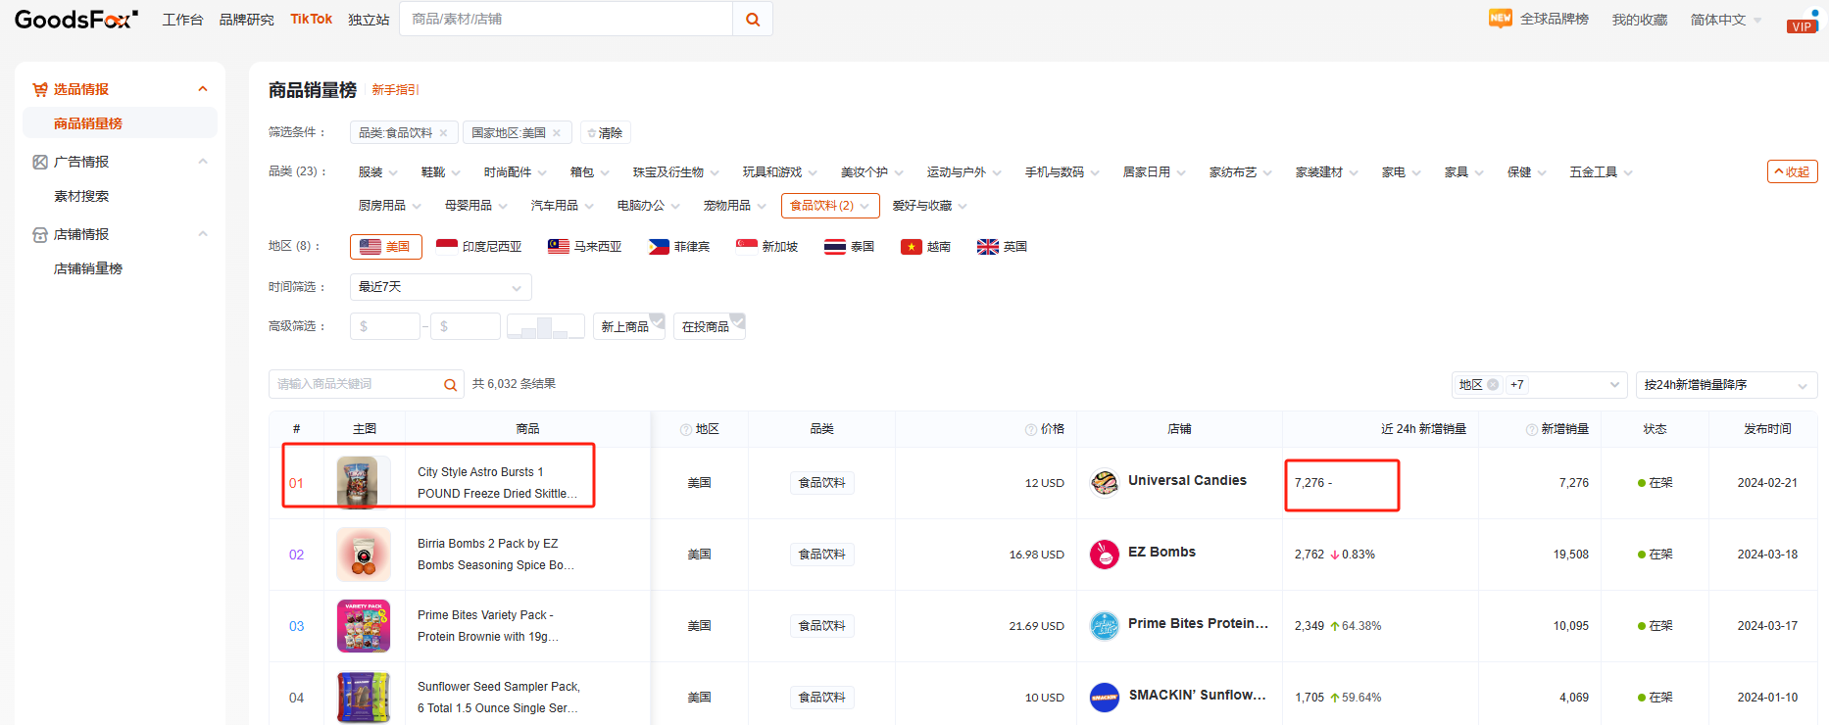Viewport: 1829px width, 725px height.
Task: Open the 按24h新增销量降序 sort dropdown
Action: [x=1726, y=385]
